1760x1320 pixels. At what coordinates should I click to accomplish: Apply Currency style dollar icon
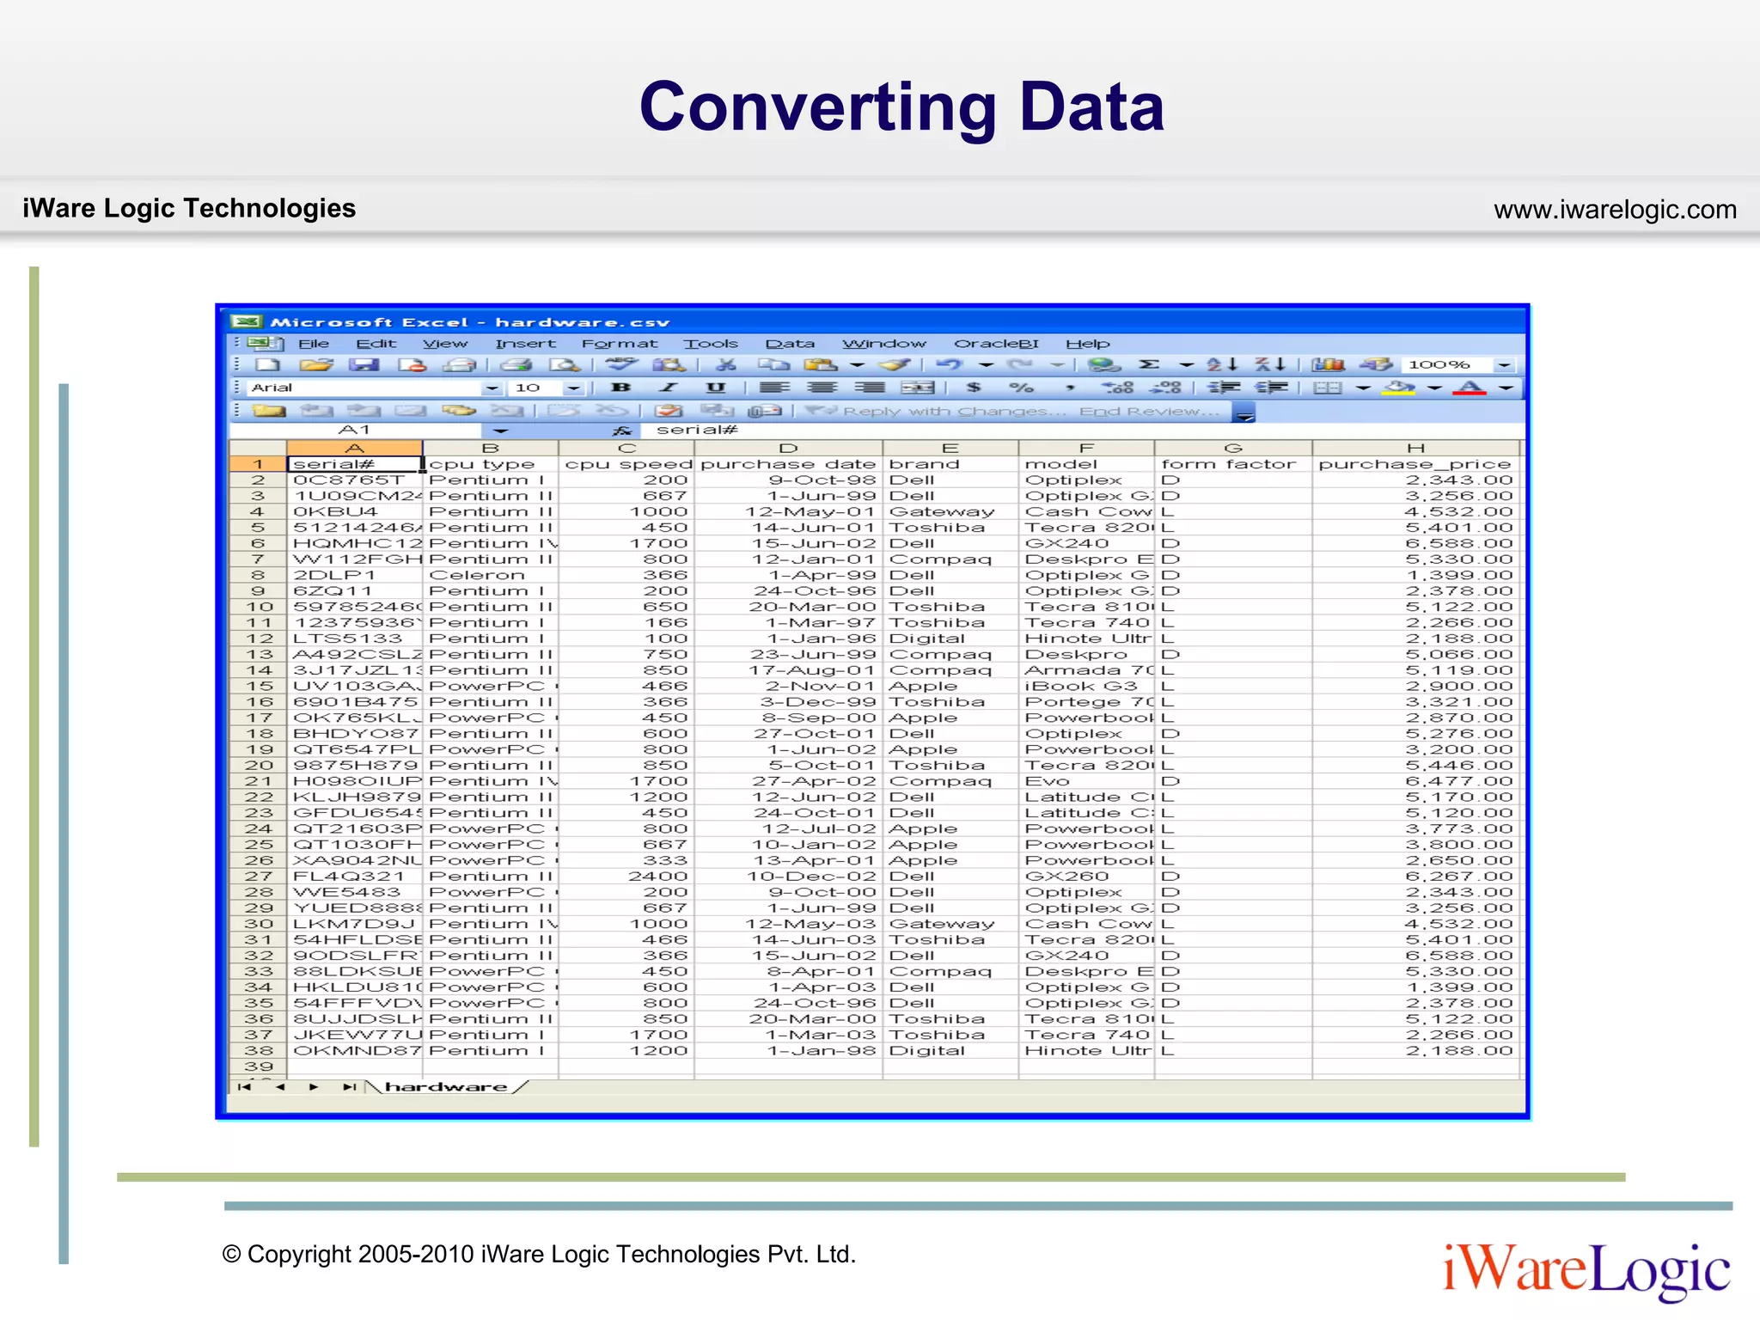(974, 388)
